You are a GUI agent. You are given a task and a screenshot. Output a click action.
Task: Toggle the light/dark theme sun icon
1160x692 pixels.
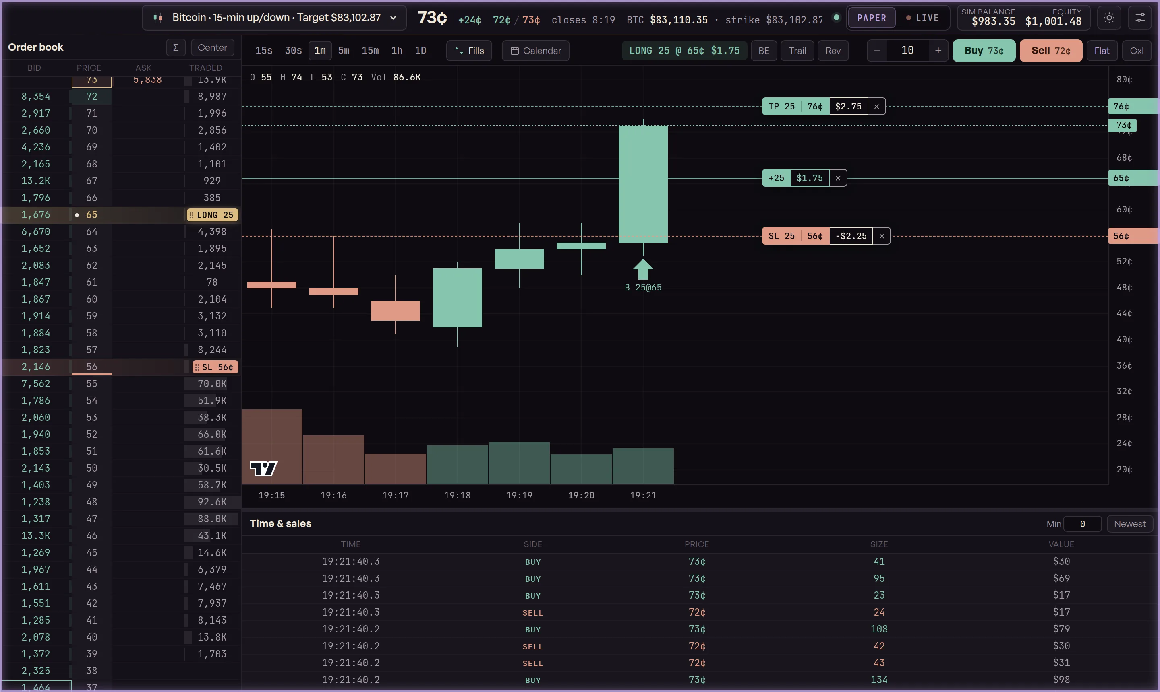(1109, 18)
